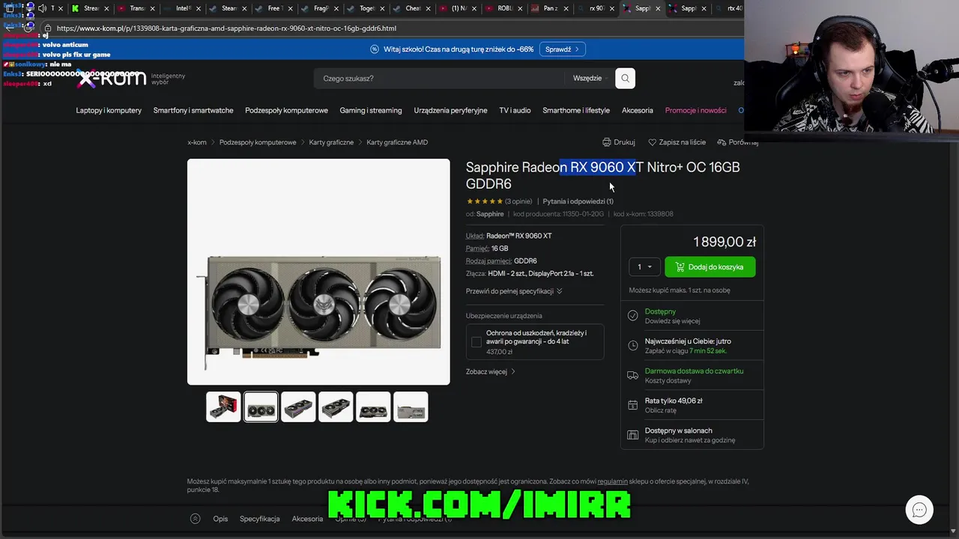Open Karty graficzne breadcrumb link
The width and height of the screenshot is (959, 539).
(331, 142)
